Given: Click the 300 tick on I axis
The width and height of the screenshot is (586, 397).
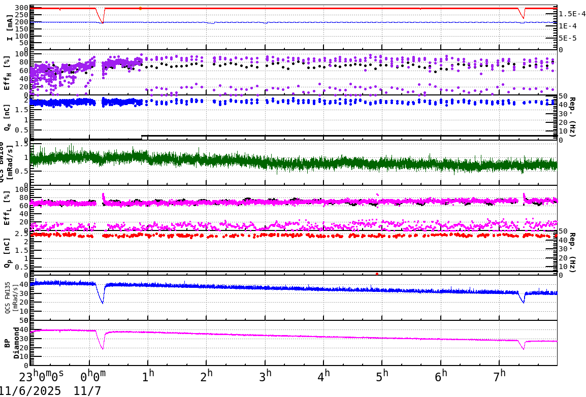Looking at the screenshot, I should click(x=22, y=8).
